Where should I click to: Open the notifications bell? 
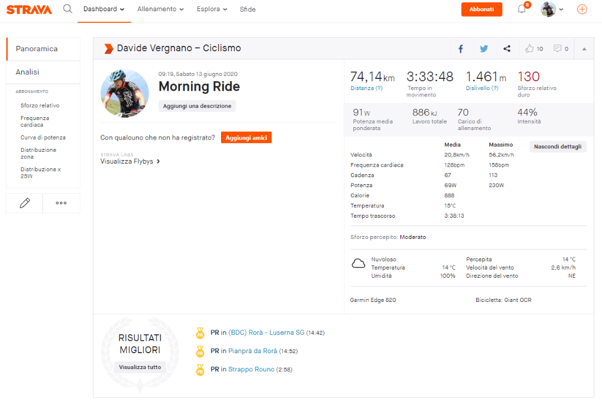tap(521, 9)
